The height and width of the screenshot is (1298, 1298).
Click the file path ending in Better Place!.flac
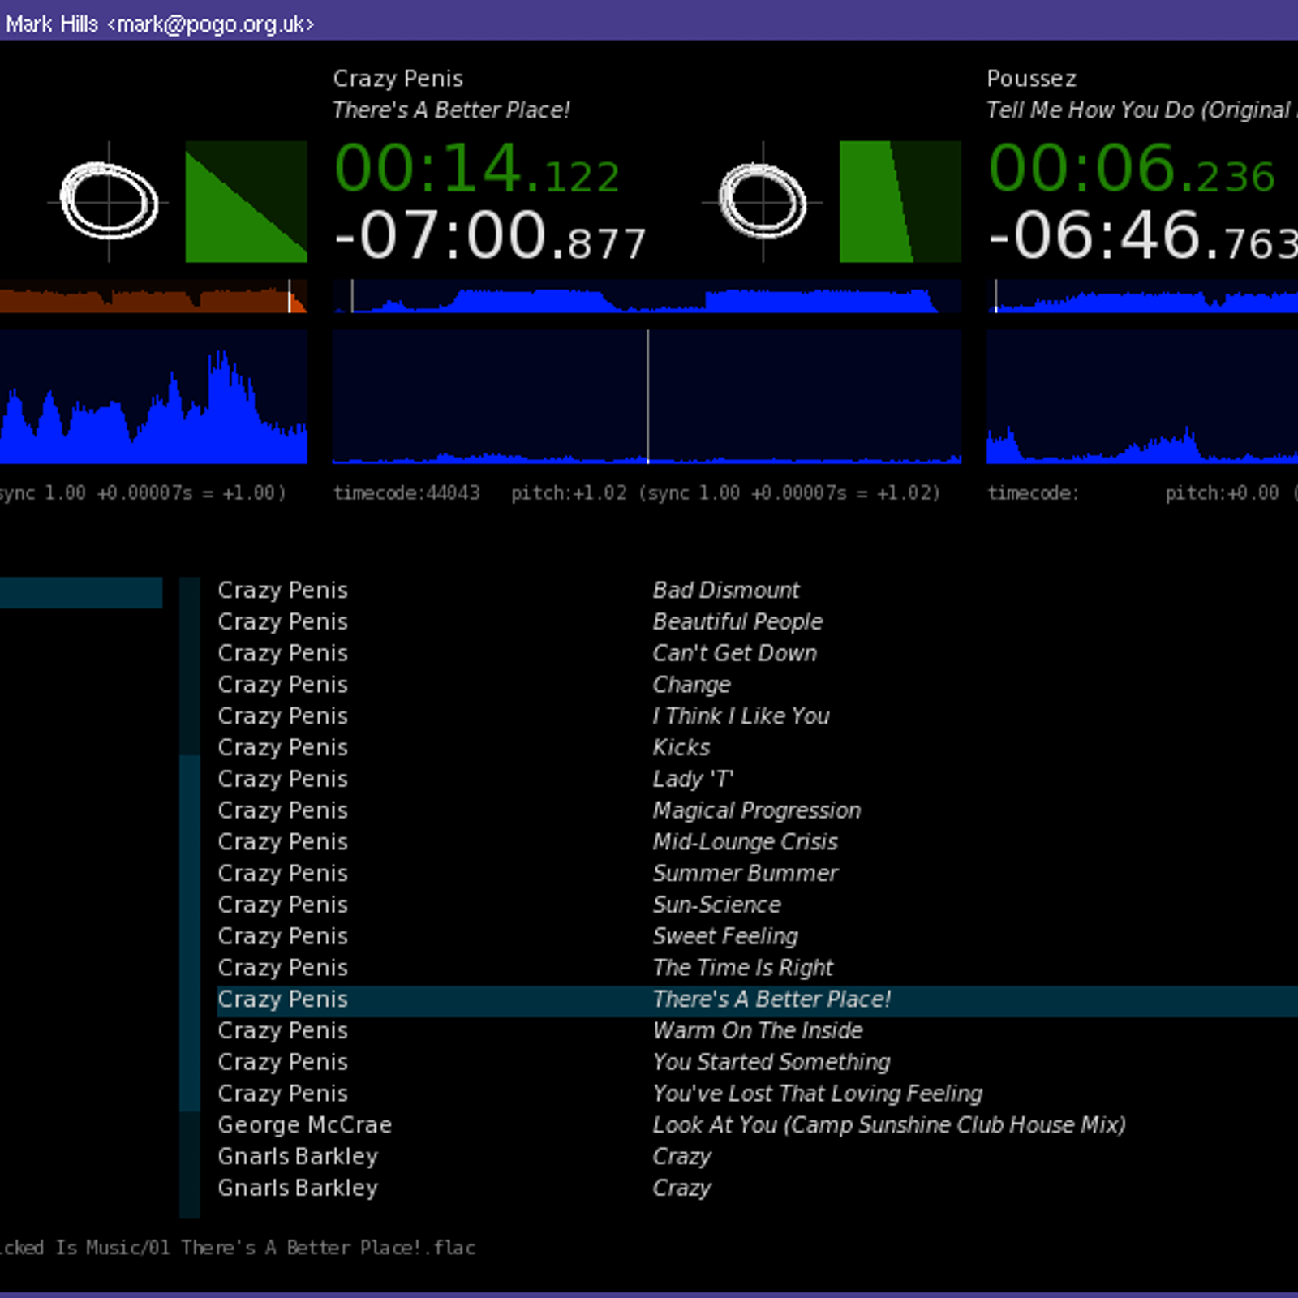pyautogui.click(x=238, y=1248)
